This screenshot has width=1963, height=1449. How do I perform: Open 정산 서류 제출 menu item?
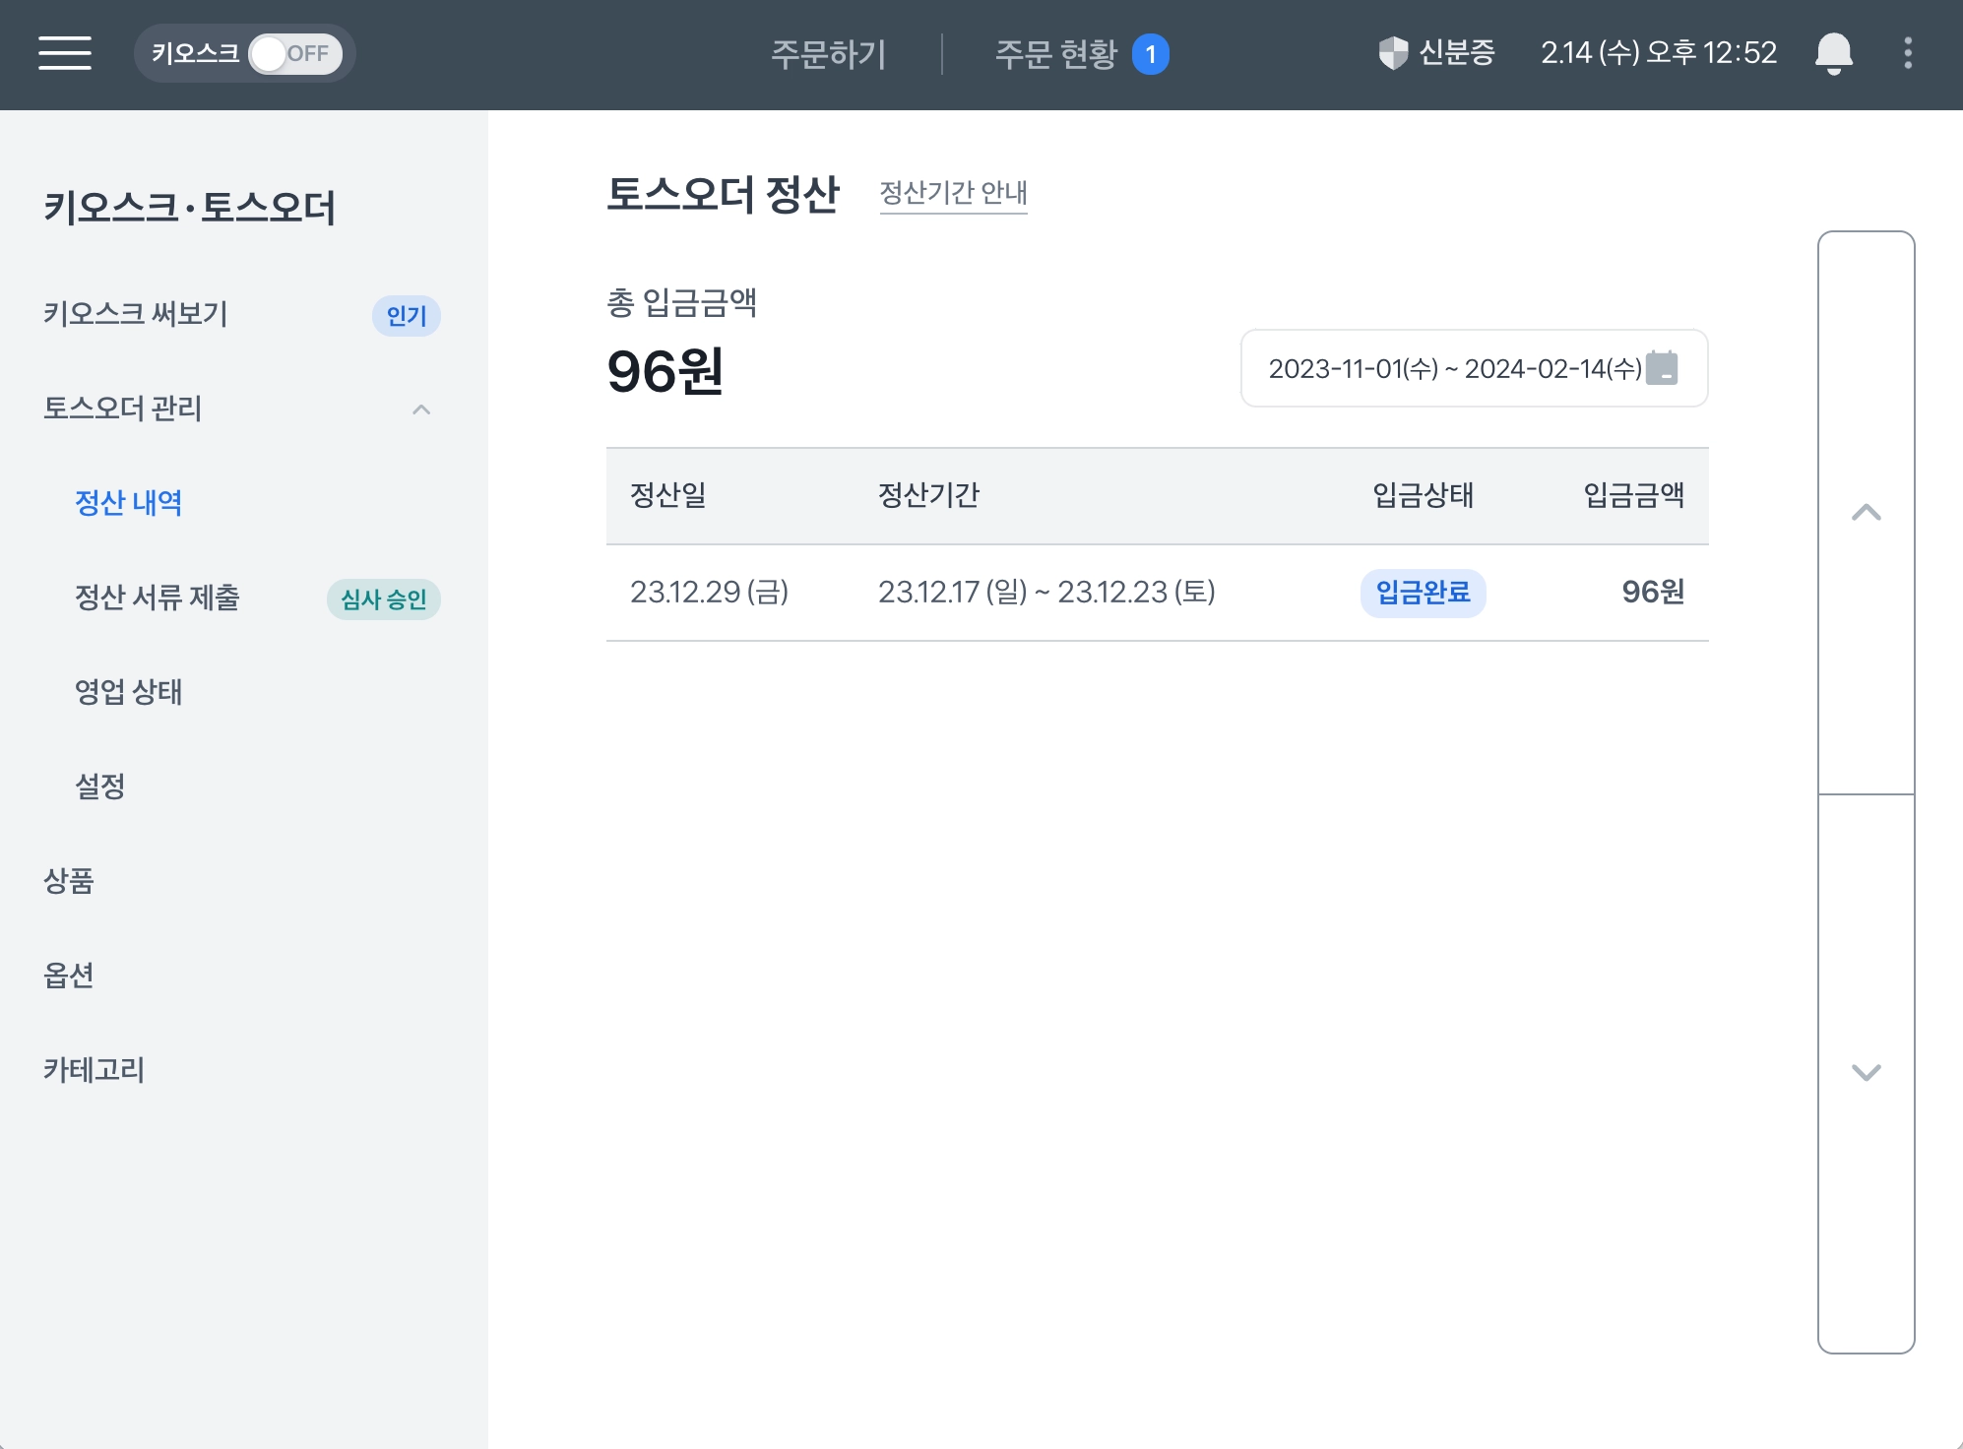[158, 598]
